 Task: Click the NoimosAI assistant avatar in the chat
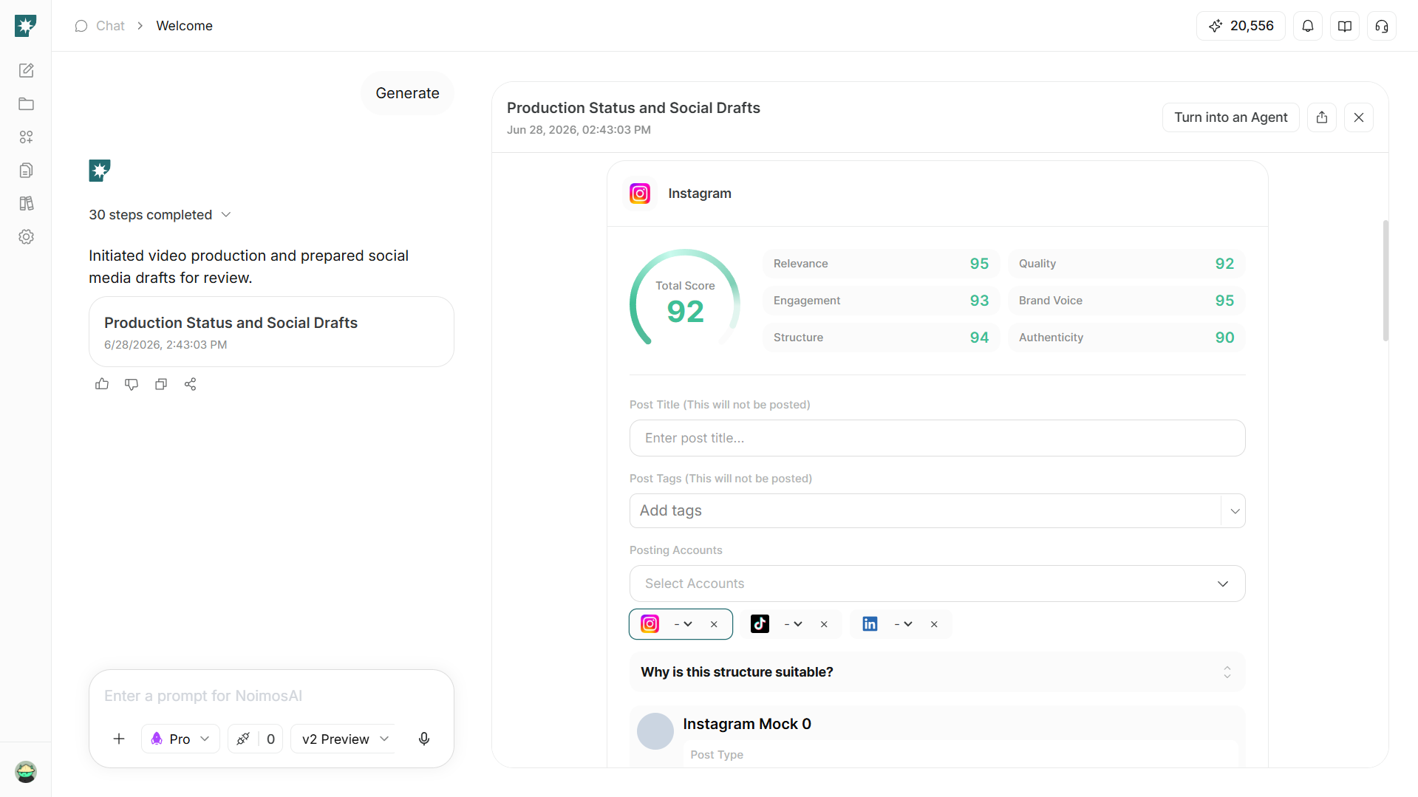100,171
